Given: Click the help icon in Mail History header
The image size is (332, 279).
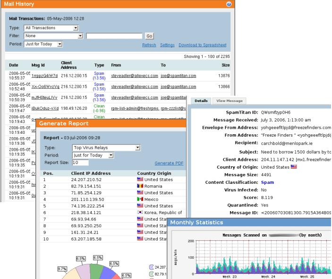Looking at the screenshot, I should pyautogui.click(x=229, y=4).
